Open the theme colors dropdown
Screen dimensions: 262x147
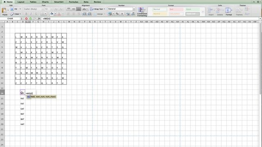(247, 9)
